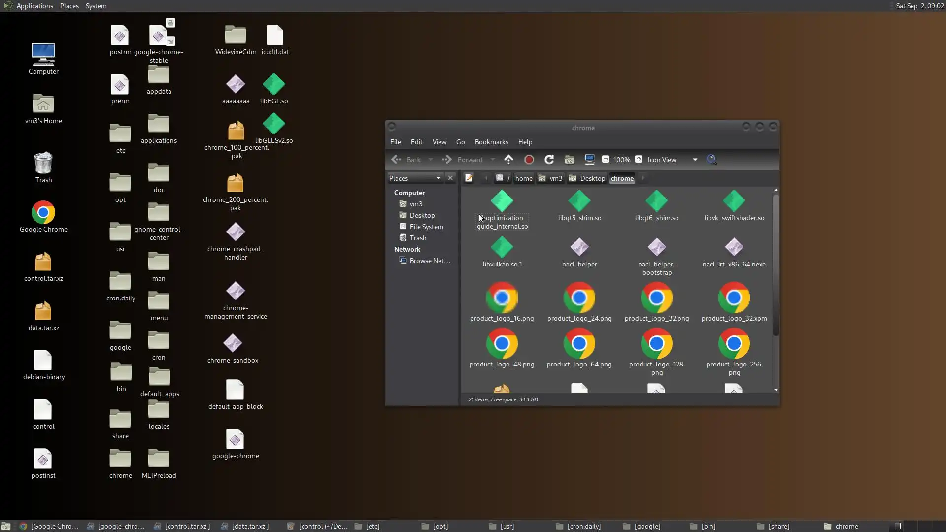
Task: Click Browse Network sidebar link
Action: [430, 261]
